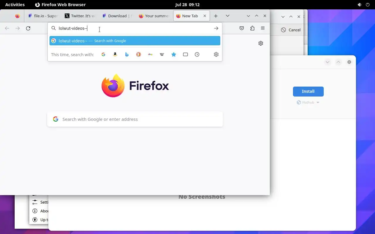
Task: Search with Google engine icon in shortcuts
Action: (103, 54)
